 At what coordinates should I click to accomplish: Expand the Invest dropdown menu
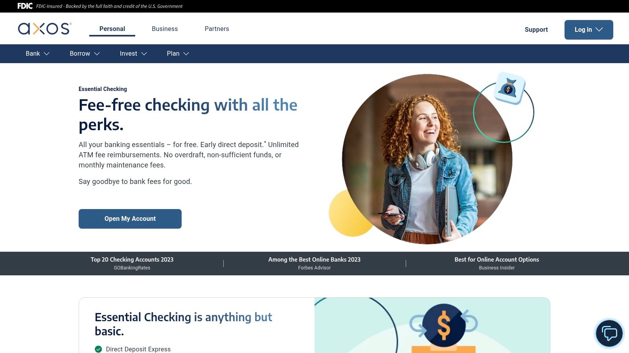pyautogui.click(x=133, y=54)
